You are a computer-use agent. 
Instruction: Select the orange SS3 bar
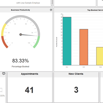tap(84, 47)
